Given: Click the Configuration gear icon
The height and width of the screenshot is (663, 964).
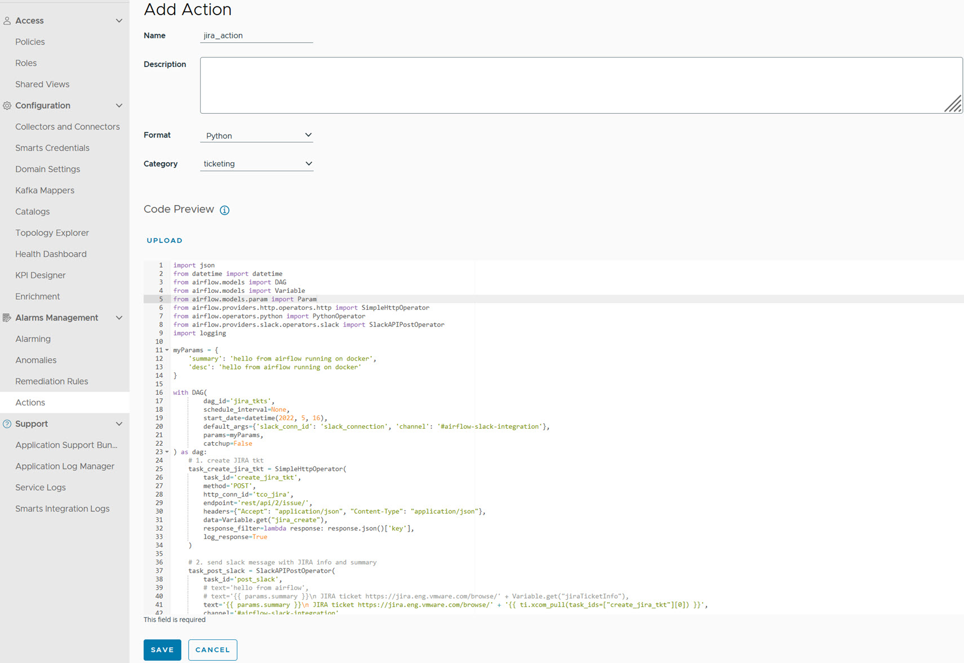Looking at the screenshot, I should 7,105.
